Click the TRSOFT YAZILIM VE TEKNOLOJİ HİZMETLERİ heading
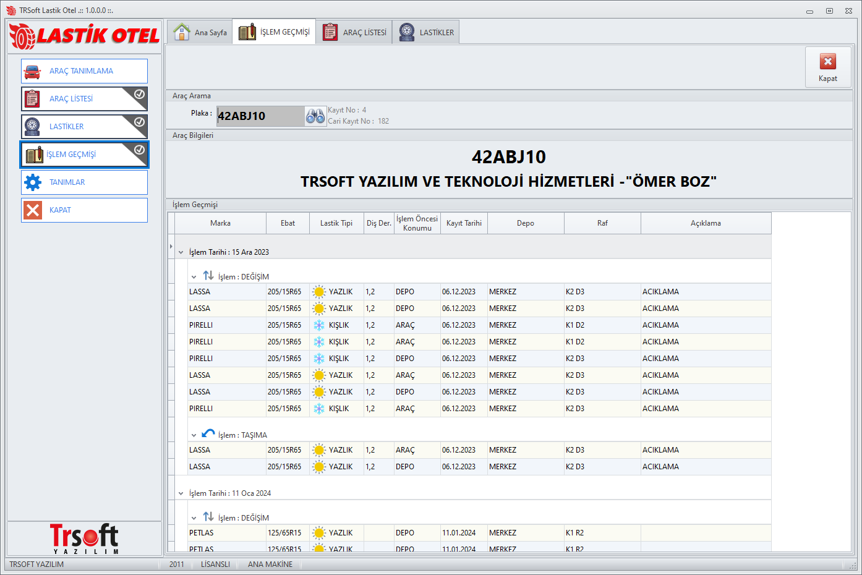 [509, 182]
